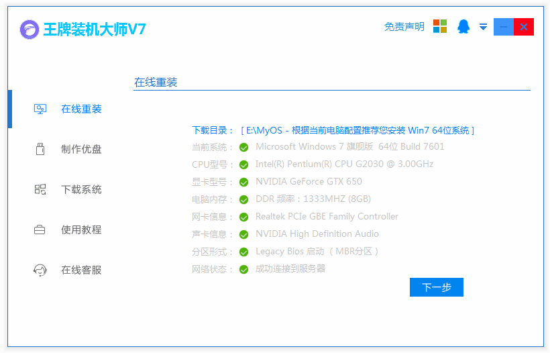Minimize the window with the blue button
Image resolution: width=550 pixels, height=353 pixels.
point(504,27)
